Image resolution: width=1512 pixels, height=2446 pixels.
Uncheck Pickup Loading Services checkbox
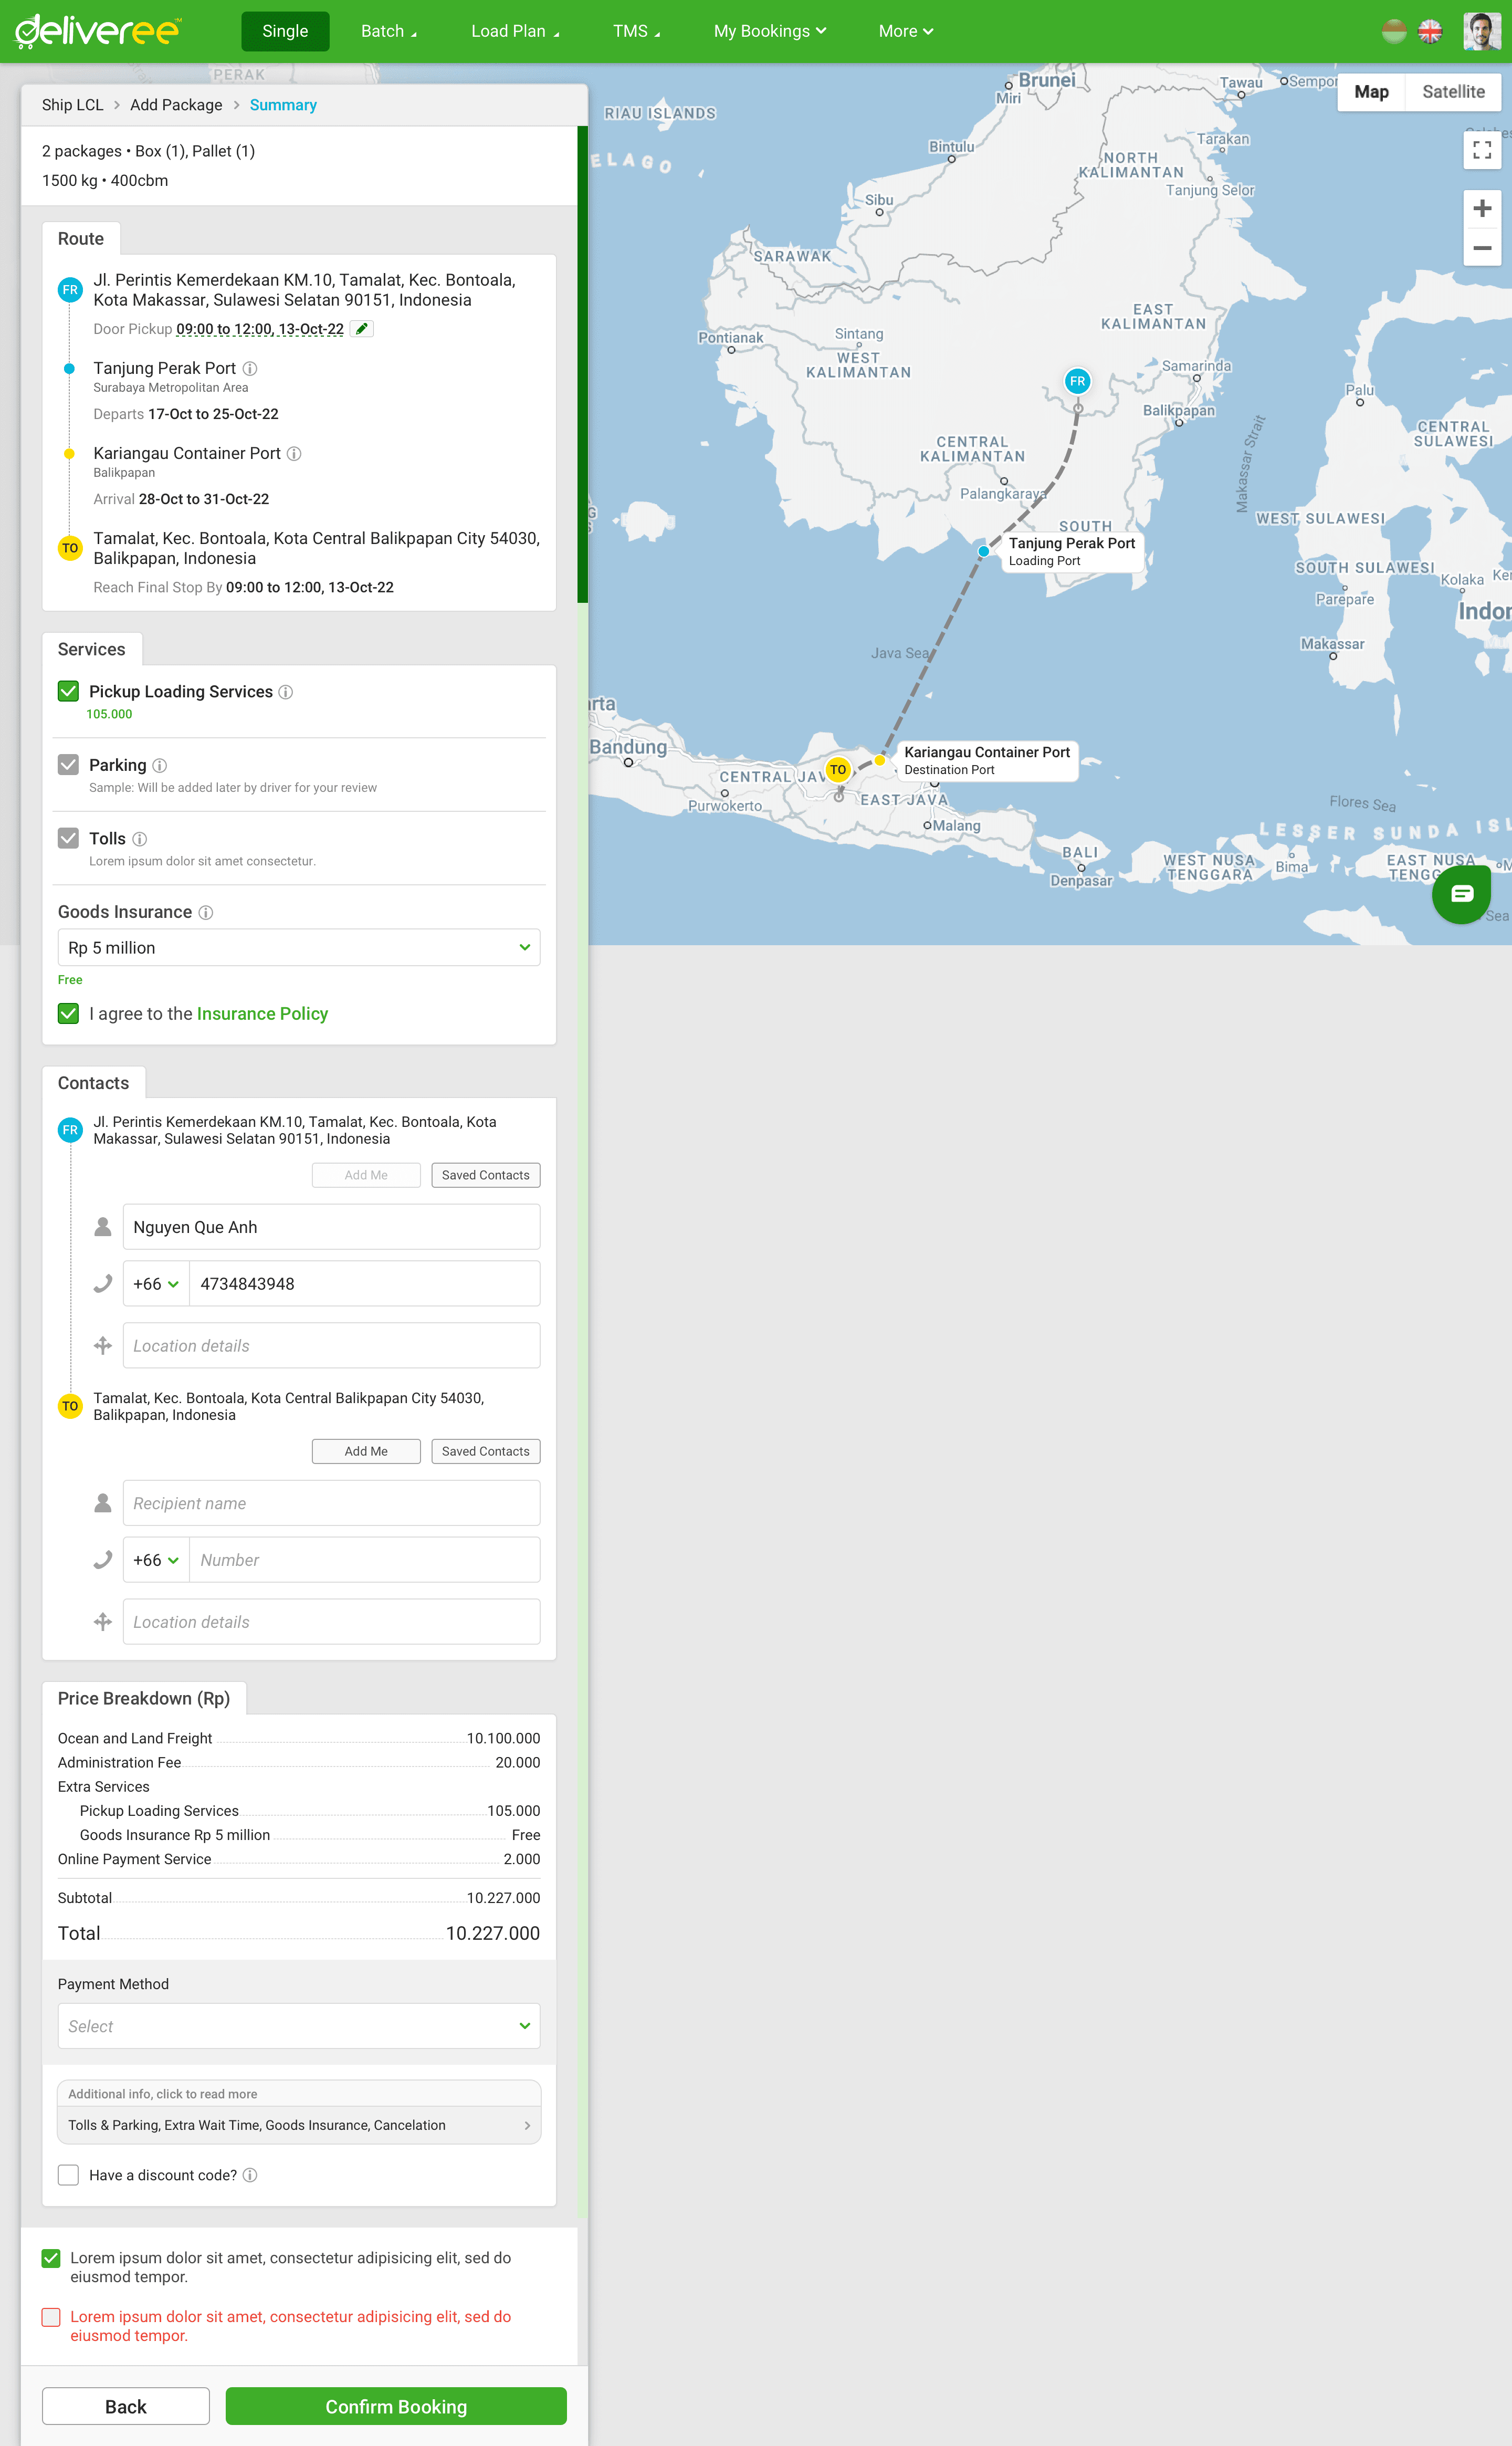pyautogui.click(x=68, y=691)
